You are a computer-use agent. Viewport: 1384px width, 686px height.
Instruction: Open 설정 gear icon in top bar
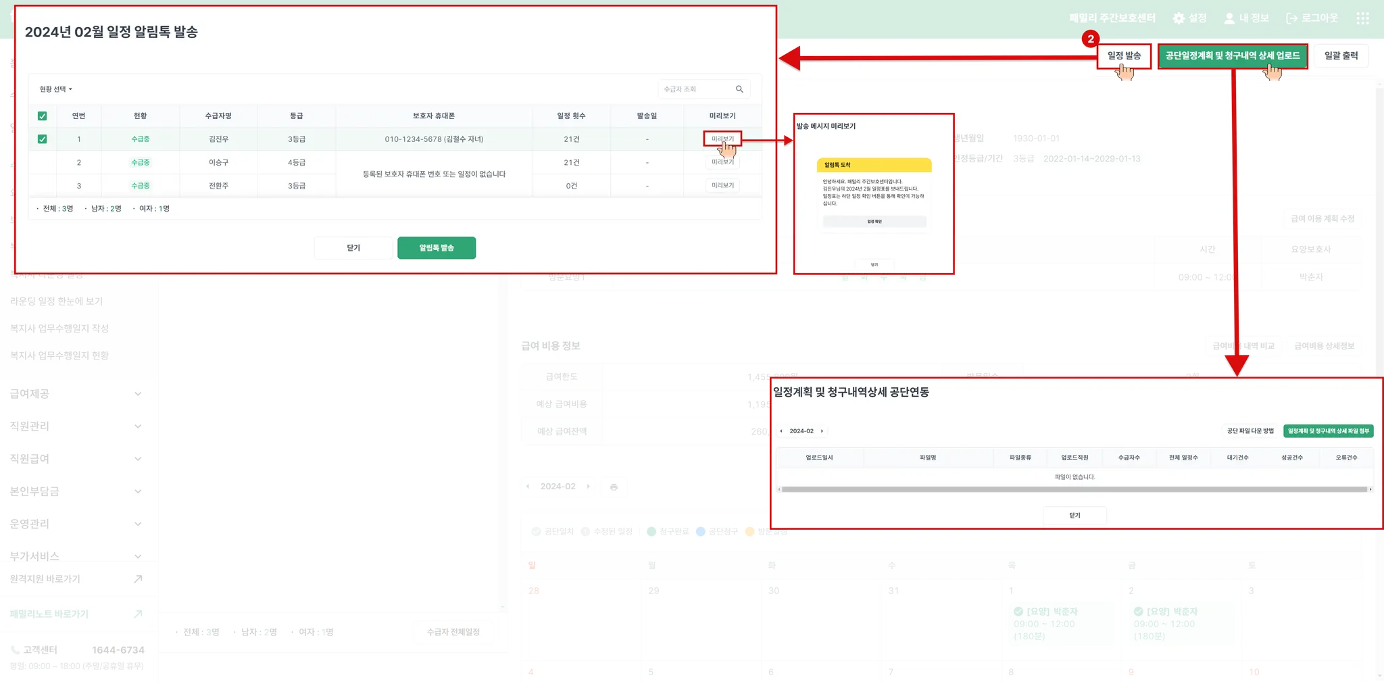[x=1179, y=18]
